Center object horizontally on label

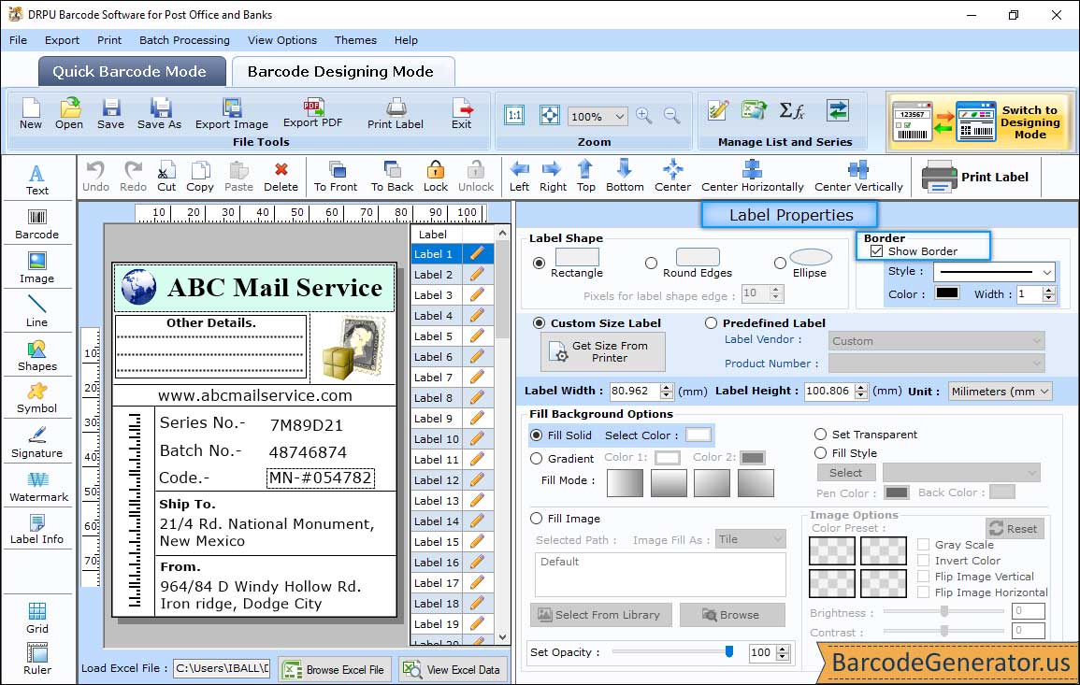[x=752, y=177]
